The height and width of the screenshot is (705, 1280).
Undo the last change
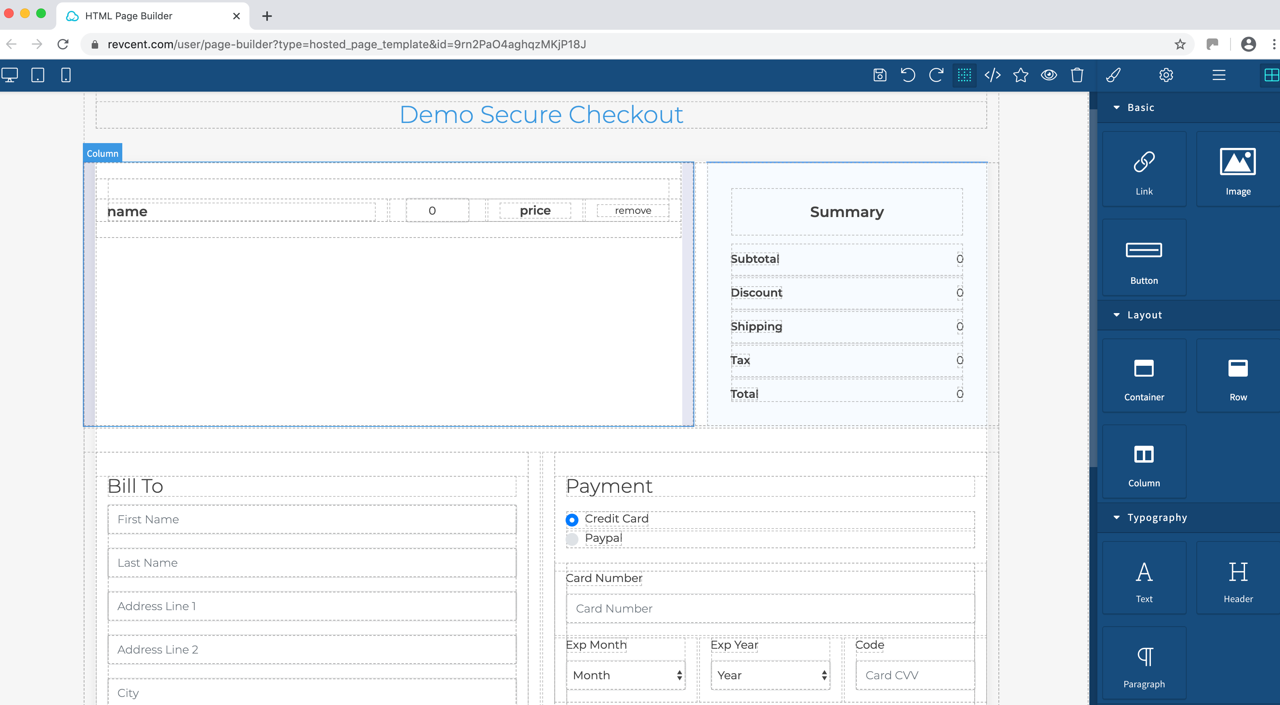(908, 75)
